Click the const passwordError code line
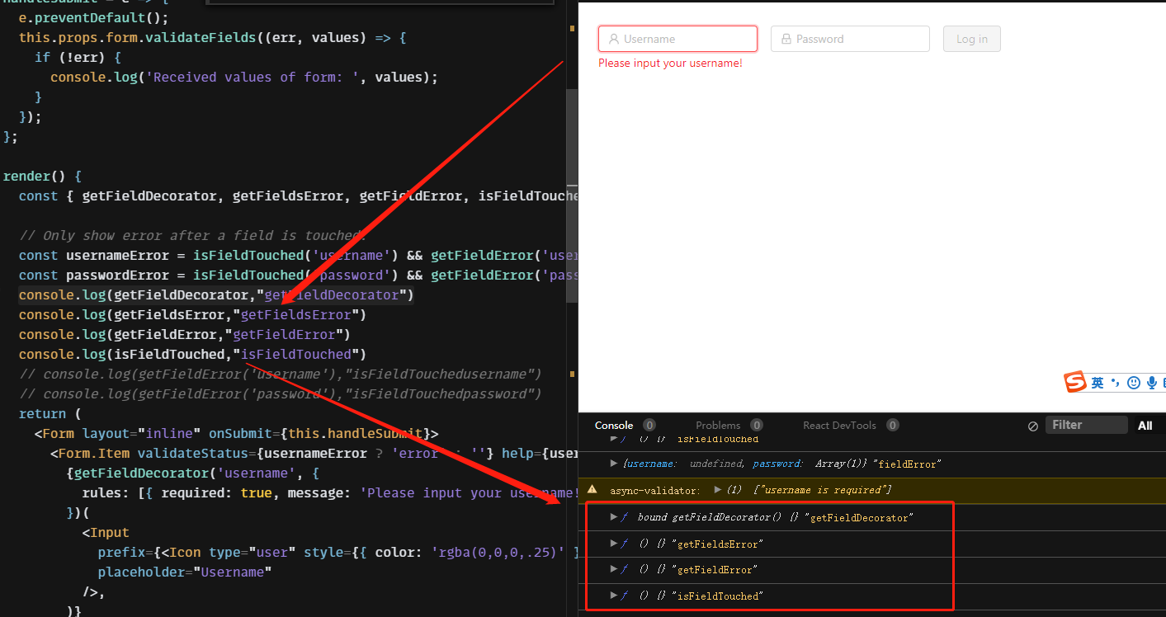The height and width of the screenshot is (617, 1166). point(297,275)
